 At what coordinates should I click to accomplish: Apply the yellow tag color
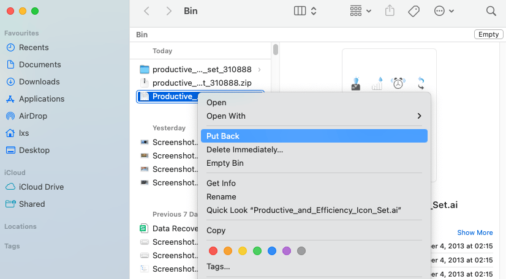243,251
